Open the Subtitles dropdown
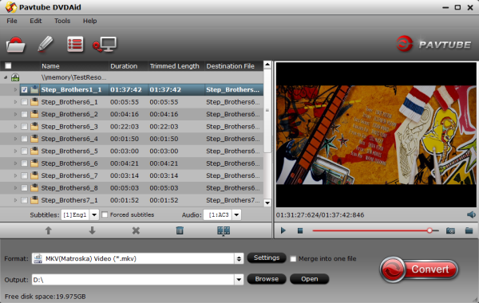The height and width of the screenshot is (303, 479). tap(94, 214)
